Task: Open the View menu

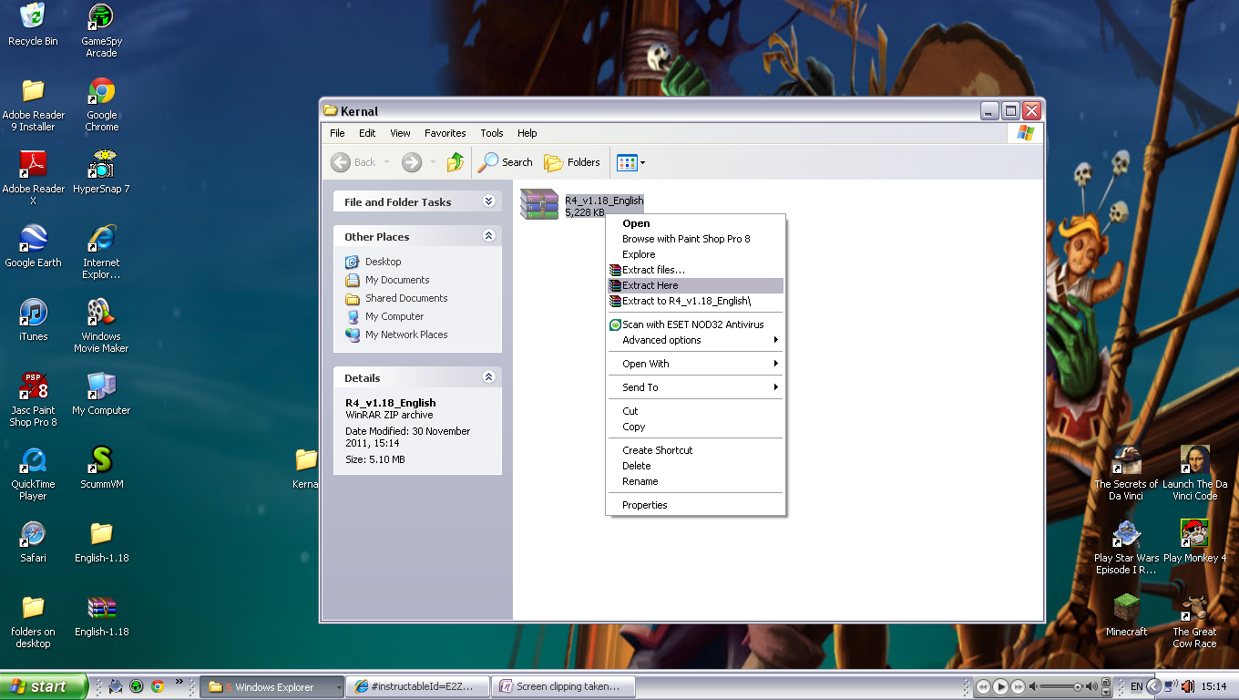Action: pyautogui.click(x=400, y=133)
